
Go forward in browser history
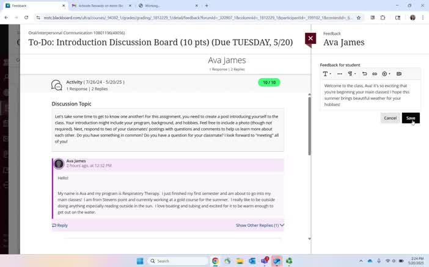click(x=16, y=18)
